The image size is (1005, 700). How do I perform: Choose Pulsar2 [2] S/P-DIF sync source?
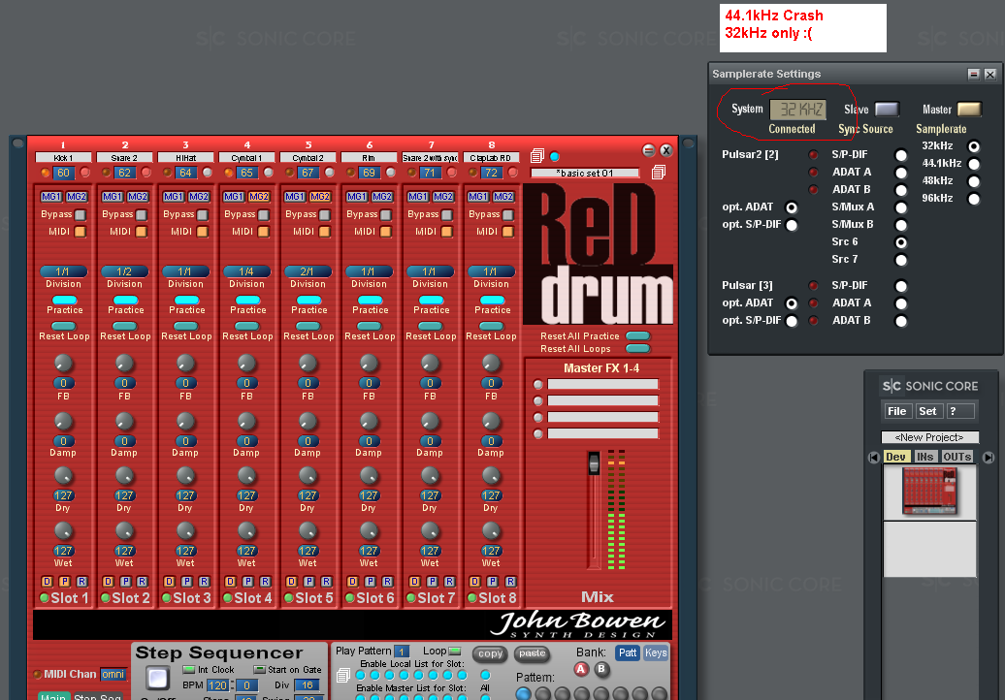pyautogui.click(x=901, y=155)
